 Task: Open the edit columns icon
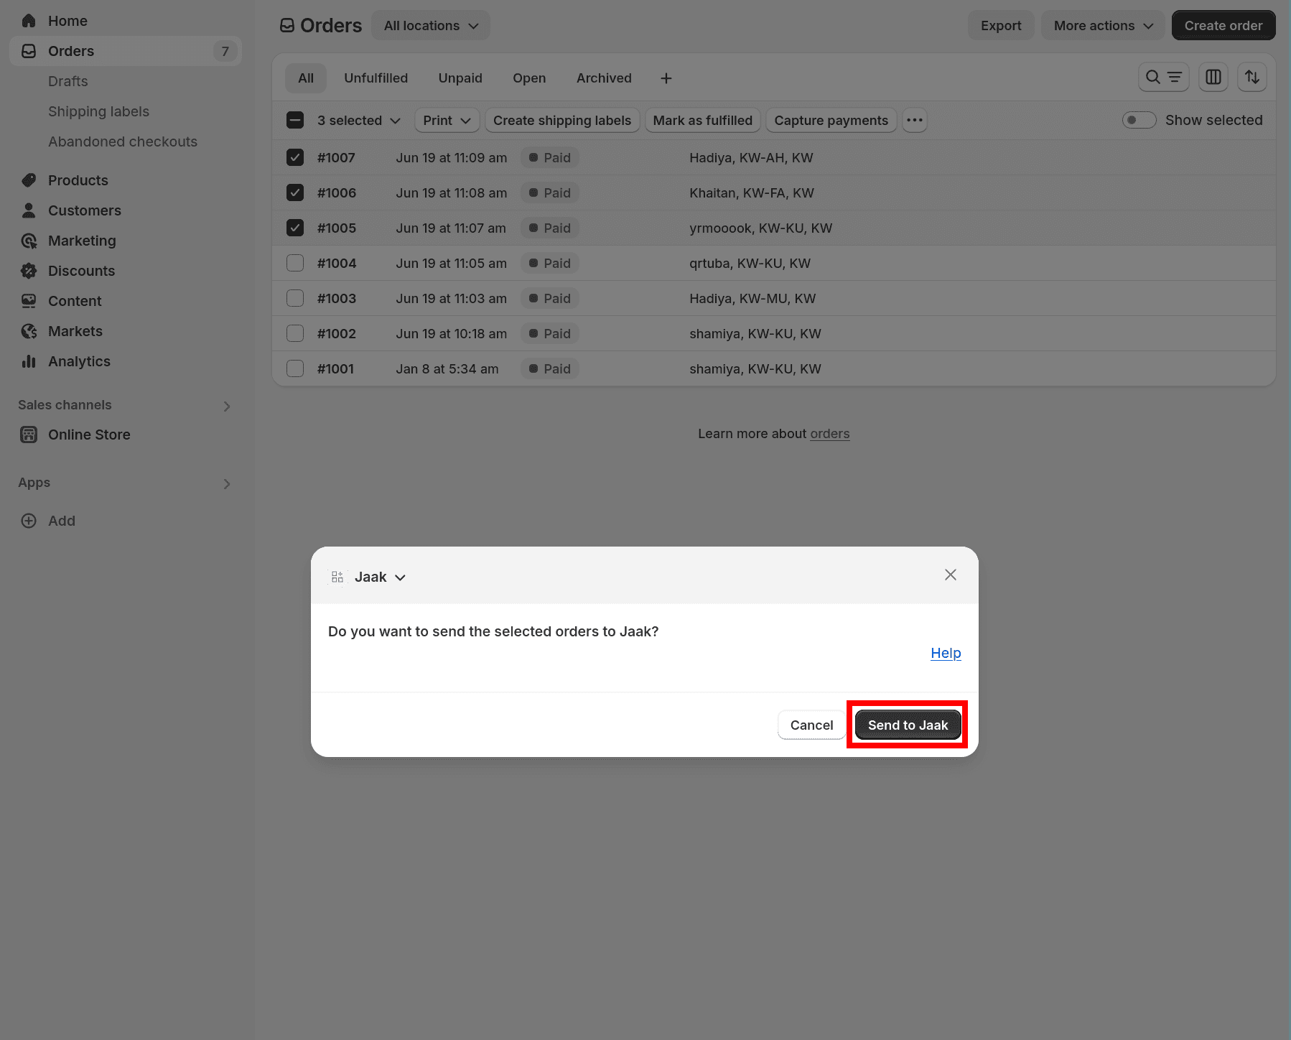[1213, 77]
